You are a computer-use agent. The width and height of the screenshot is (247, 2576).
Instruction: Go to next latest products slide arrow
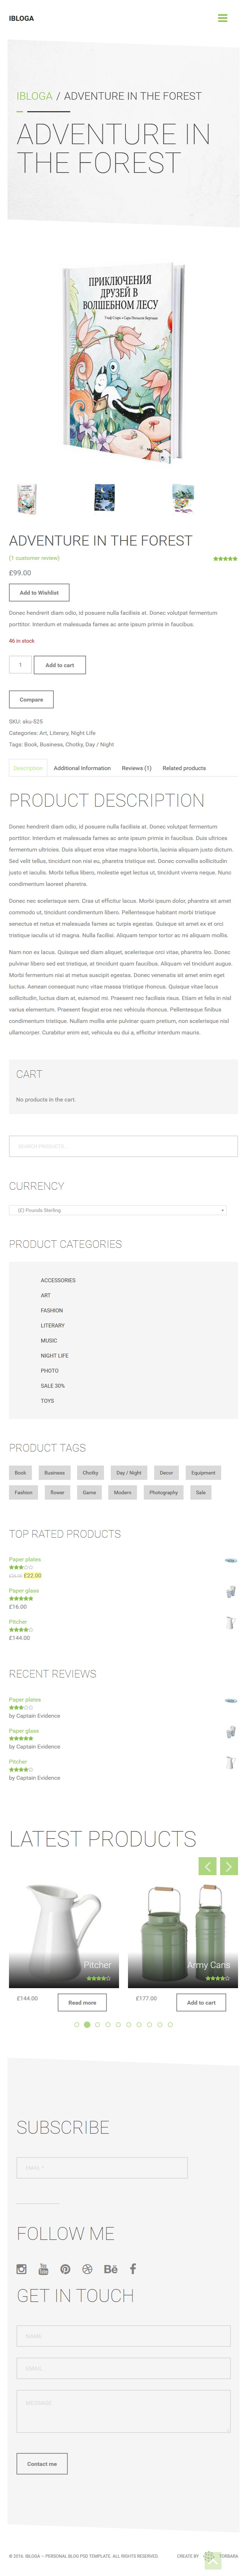[x=229, y=1865]
